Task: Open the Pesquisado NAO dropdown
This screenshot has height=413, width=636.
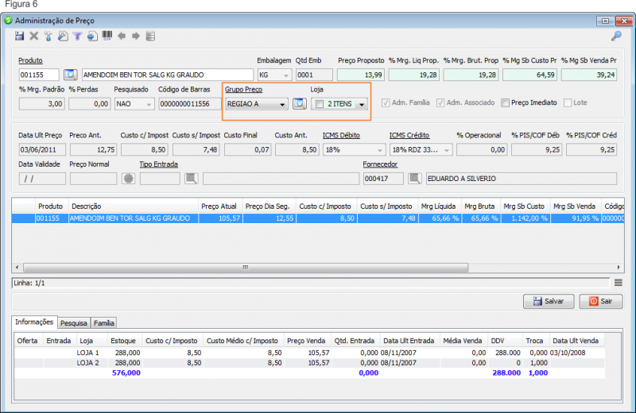Action: pyautogui.click(x=134, y=104)
